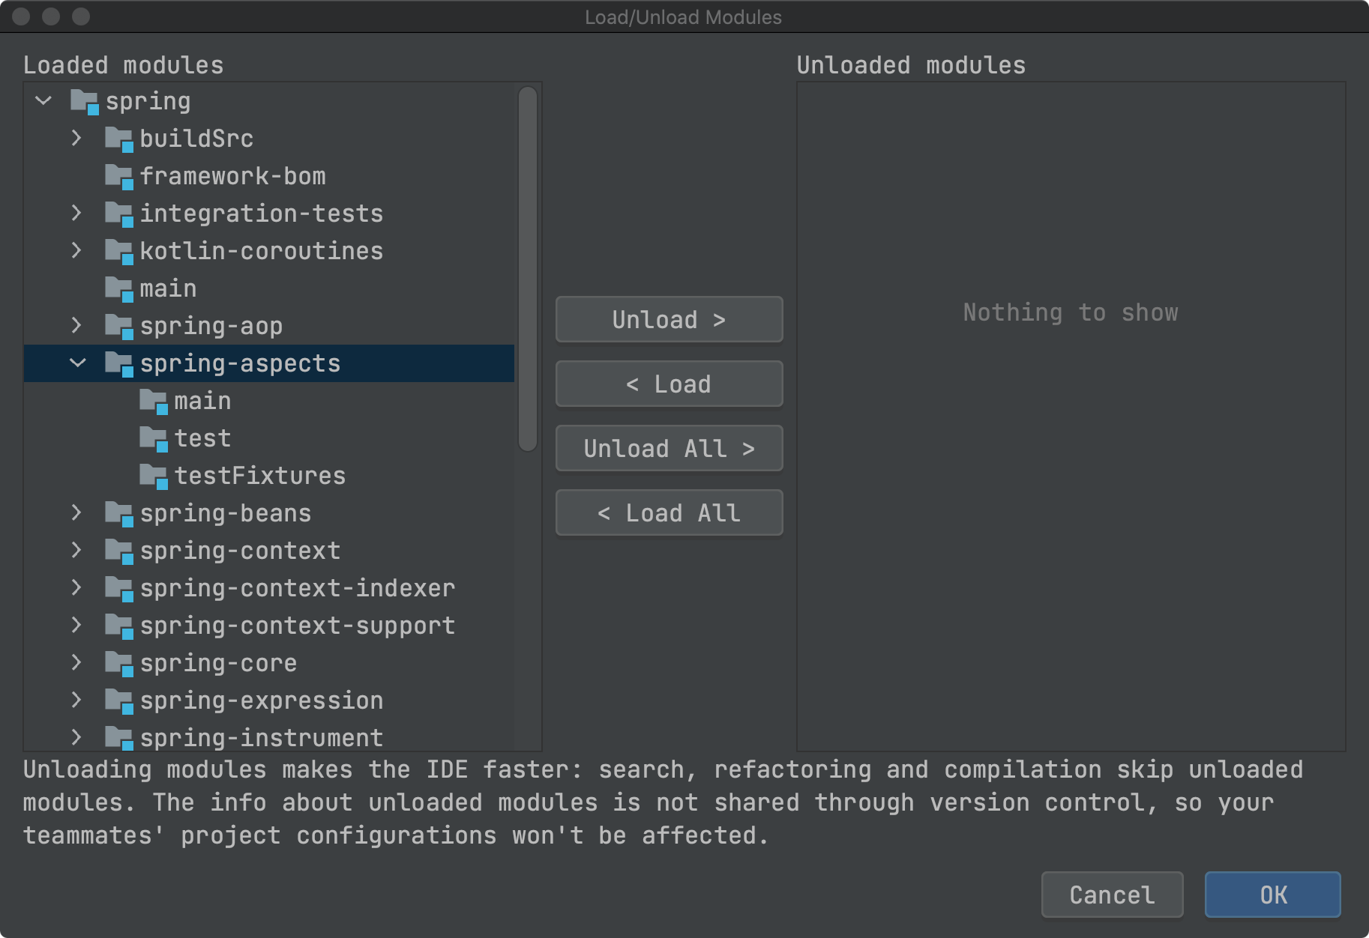Collapse the root spring node

[43, 101]
